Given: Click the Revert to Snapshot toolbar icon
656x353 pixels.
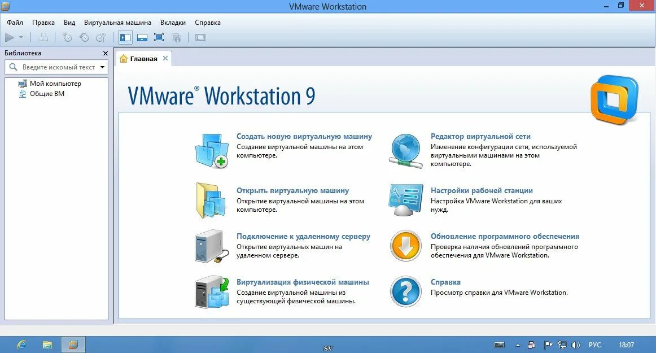Looking at the screenshot, I should 84,38.
